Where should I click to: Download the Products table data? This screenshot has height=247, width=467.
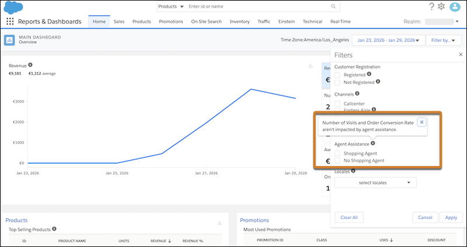(x=219, y=222)
